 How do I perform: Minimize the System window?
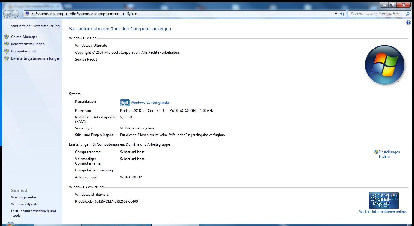point(384,5)
